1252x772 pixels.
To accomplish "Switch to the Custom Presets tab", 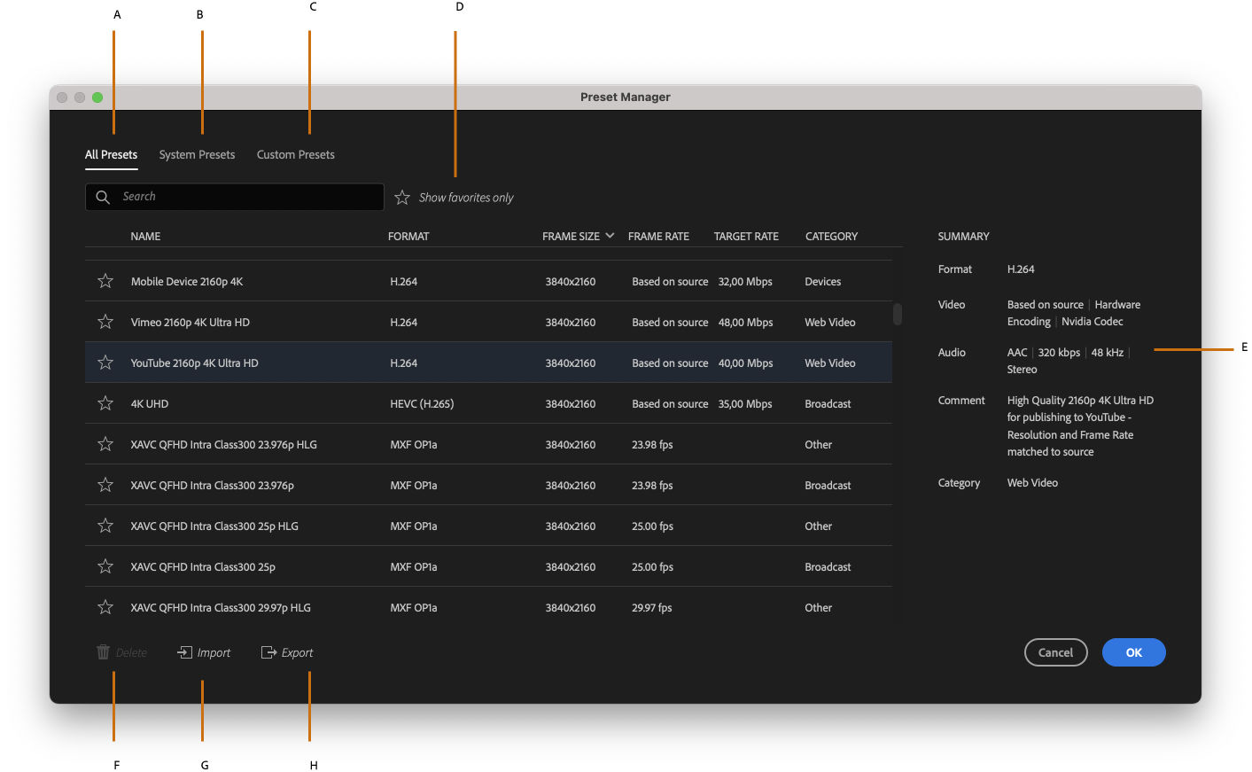I will click(295, 154).
